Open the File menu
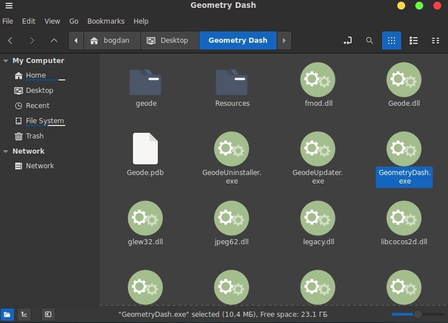The width and height of the screenshot is (448, 323). click(8, 21)
